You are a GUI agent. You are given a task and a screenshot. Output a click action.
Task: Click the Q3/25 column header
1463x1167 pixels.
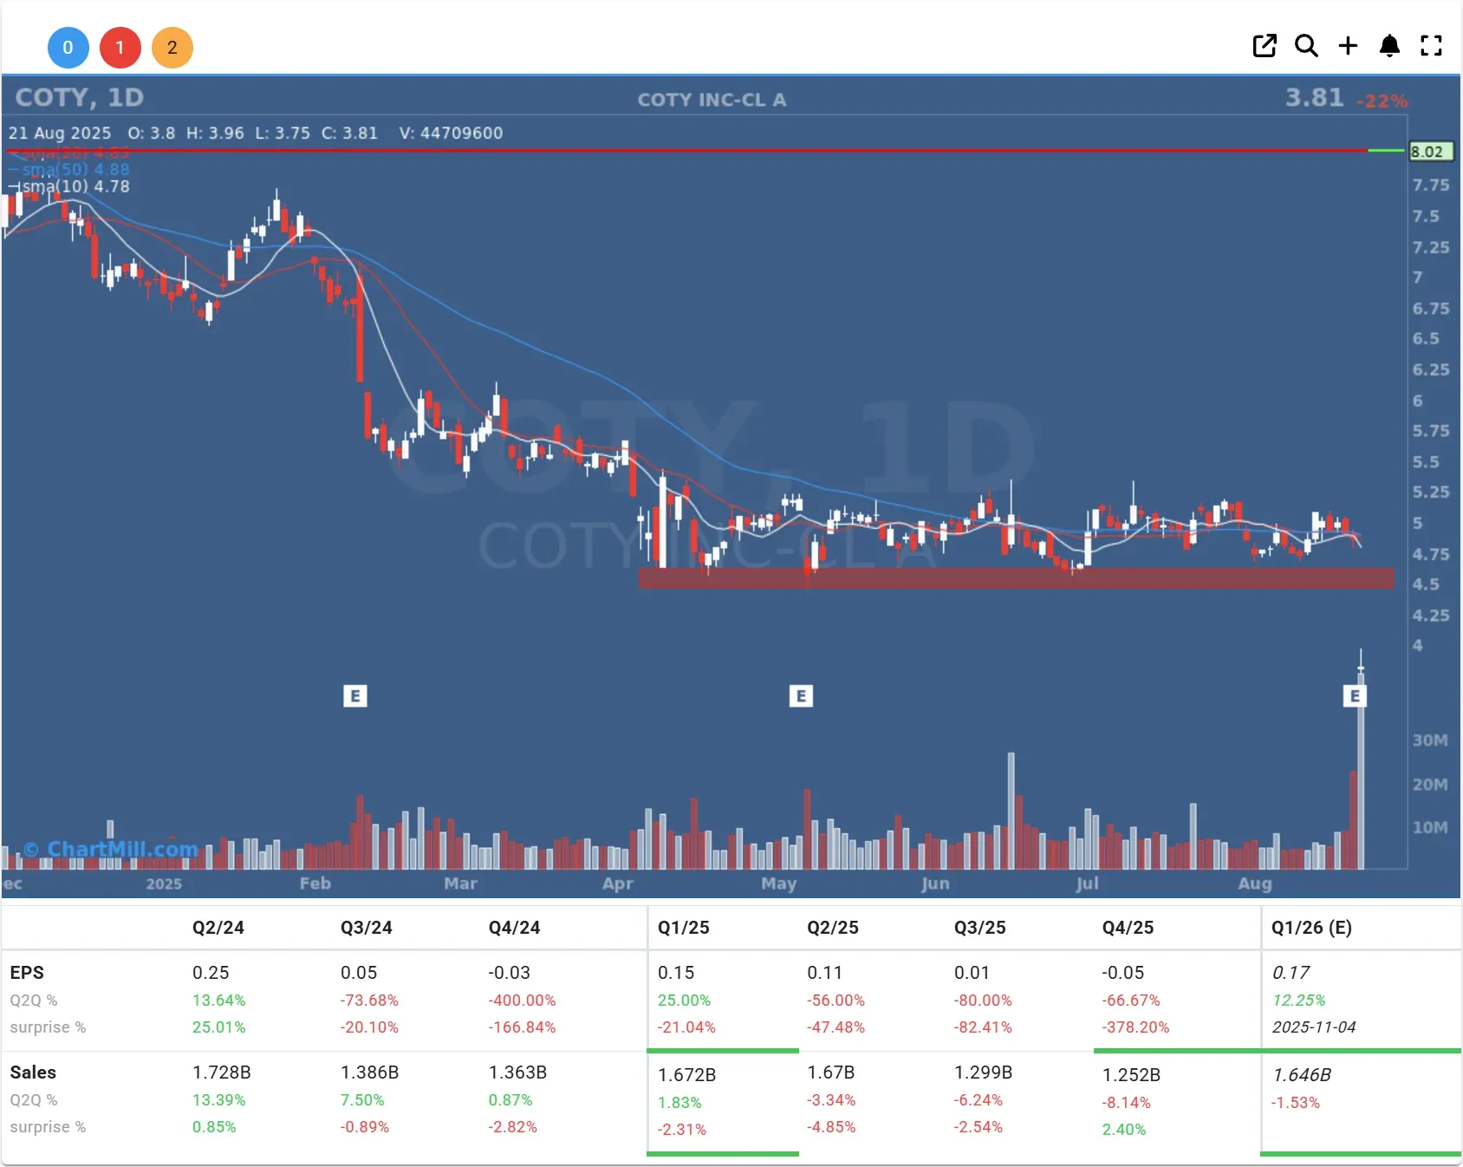click(x=980, y=928)
